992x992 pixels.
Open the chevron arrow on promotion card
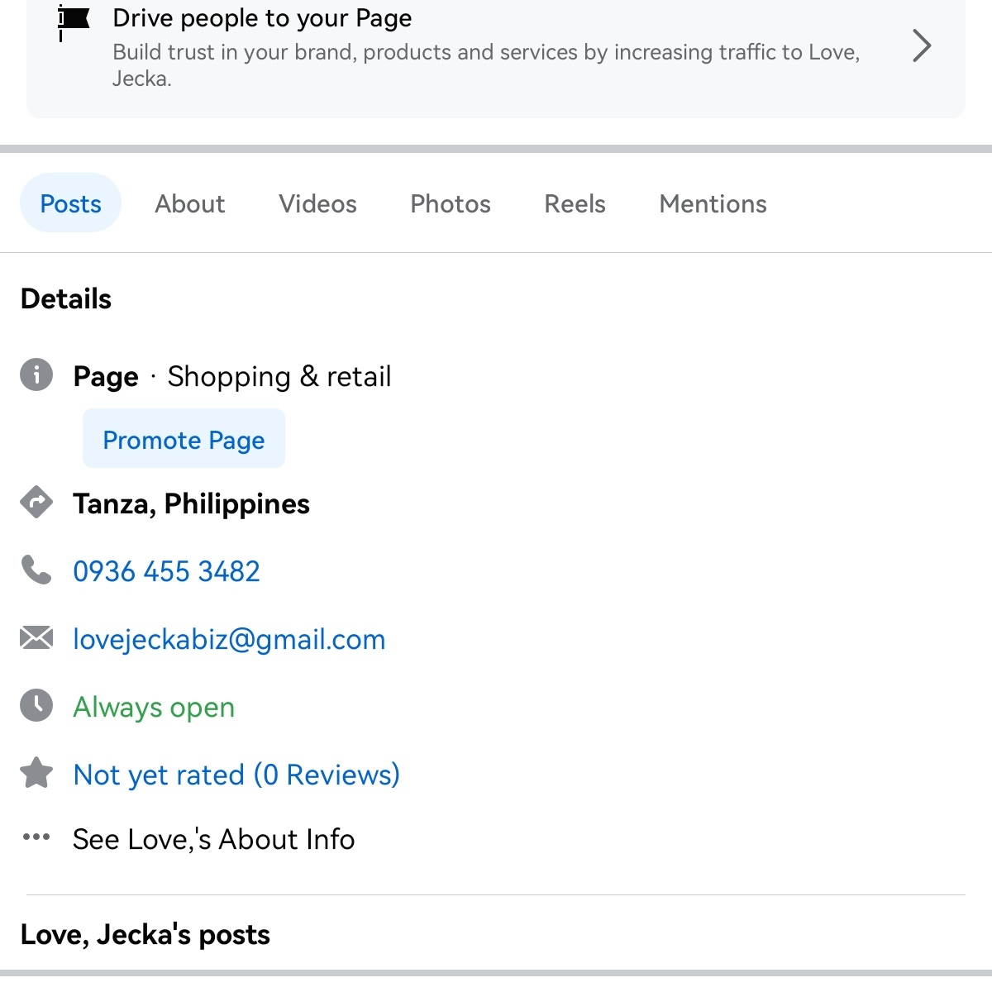click(x=922, y=45)
